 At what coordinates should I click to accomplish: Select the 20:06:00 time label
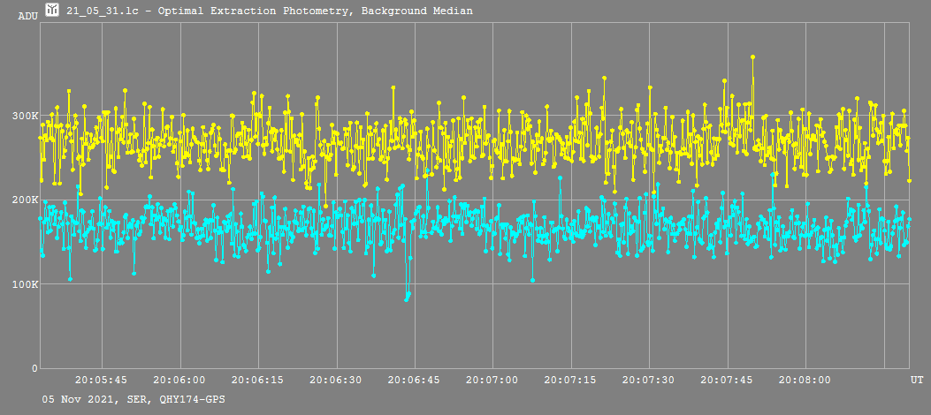click(x=180, y=380)
